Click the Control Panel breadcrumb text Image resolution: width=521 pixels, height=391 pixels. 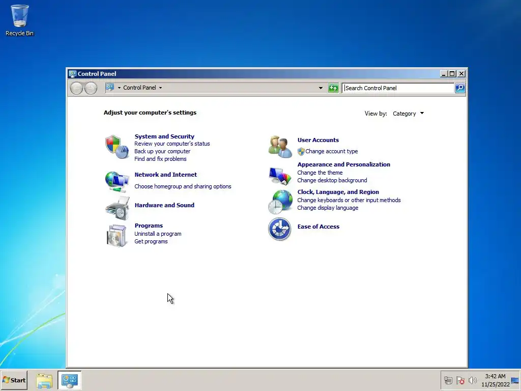(x=139, y=88)
